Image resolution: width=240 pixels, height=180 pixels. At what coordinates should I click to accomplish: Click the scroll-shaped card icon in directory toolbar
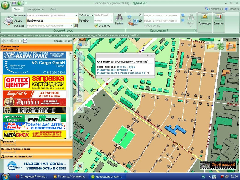coord(25,41)
